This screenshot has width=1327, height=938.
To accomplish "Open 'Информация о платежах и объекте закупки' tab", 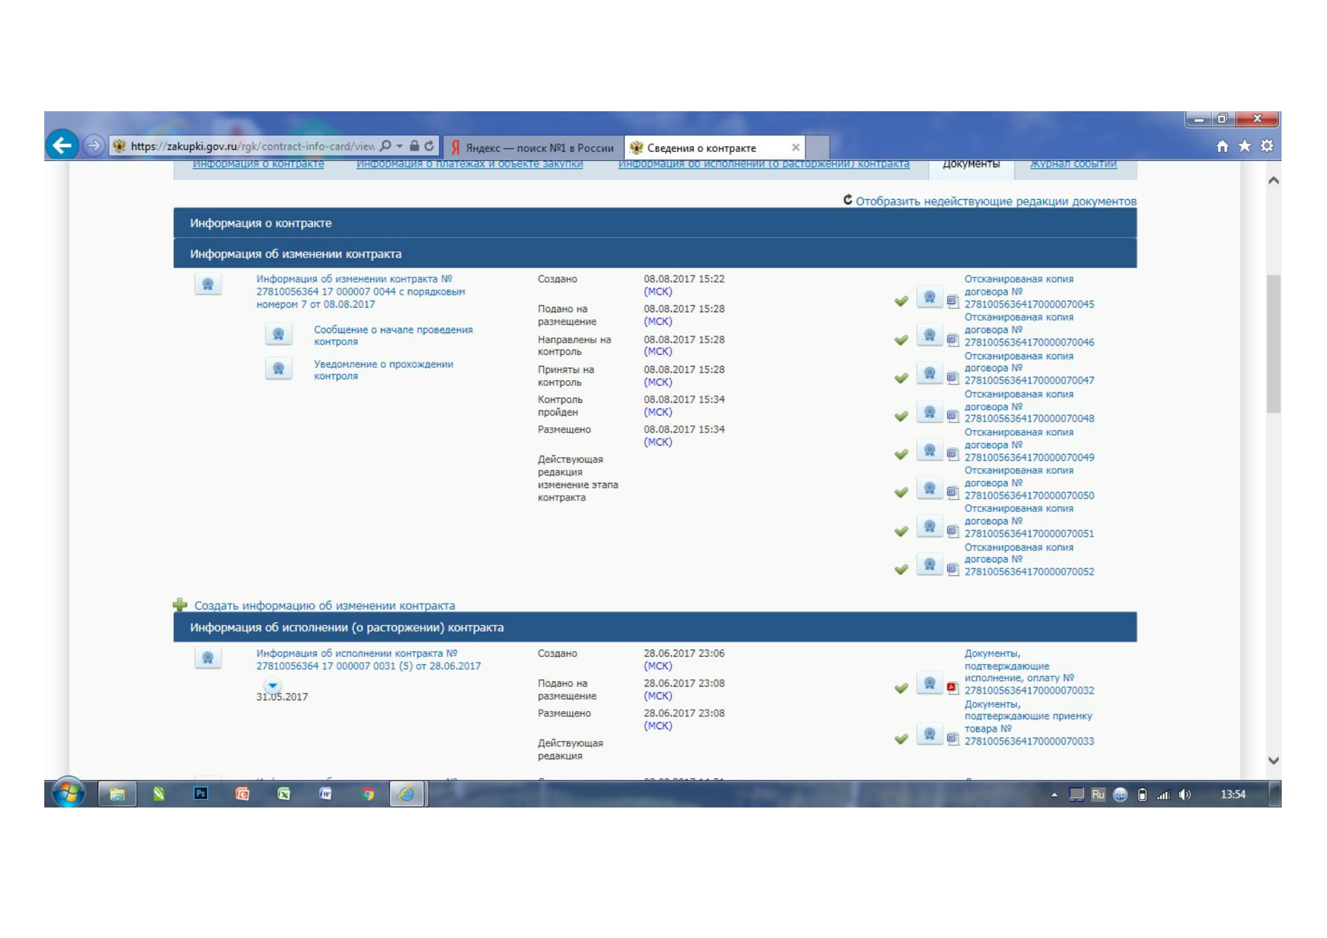I will (x=469, y=164).
